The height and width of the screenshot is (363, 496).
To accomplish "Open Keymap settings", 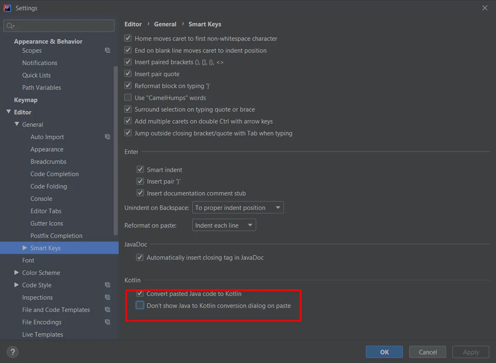I will [26, 100].
